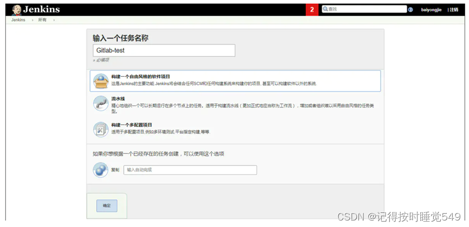Click the Jenkins butler logo icon

pos(17,10)
